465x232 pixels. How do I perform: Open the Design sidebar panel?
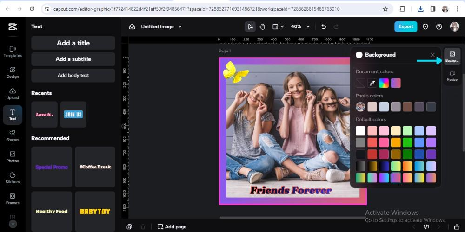(13, 72)
